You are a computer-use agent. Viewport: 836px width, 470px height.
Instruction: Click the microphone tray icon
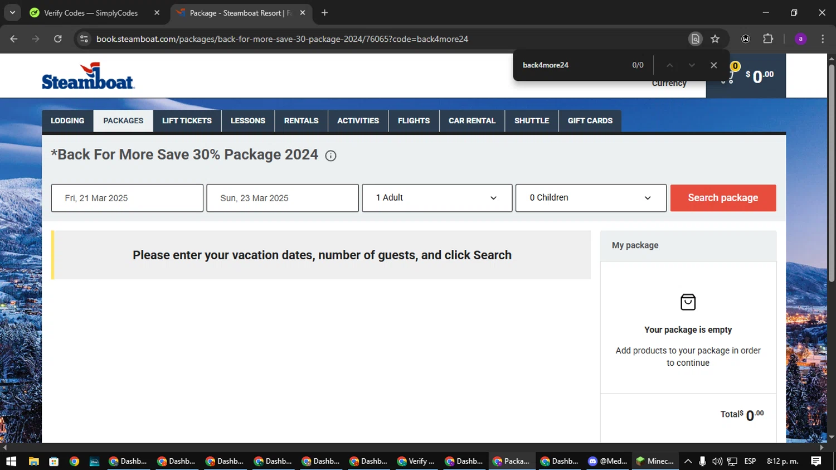pos(702,461)
